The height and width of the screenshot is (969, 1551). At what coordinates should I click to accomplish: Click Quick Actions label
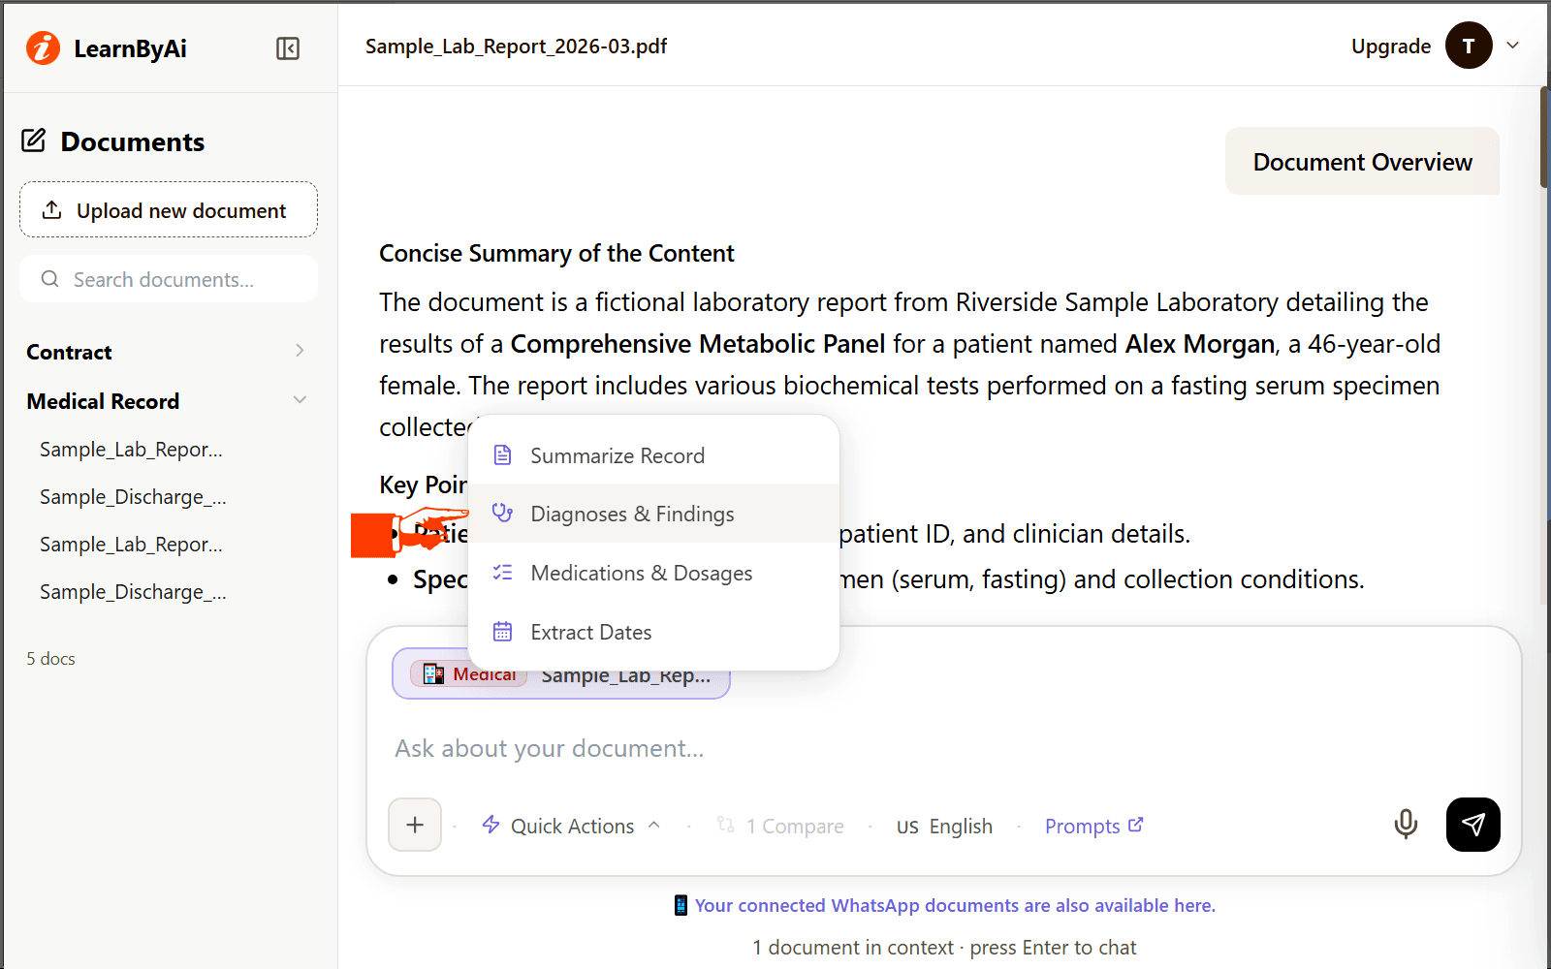(x=572, y=827)
